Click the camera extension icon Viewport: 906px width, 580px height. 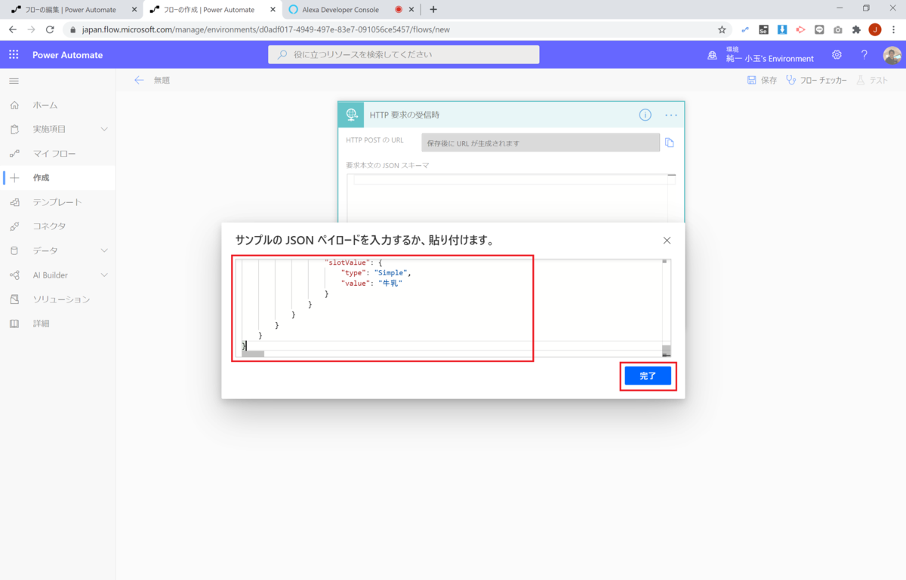(x=838, y=29)
